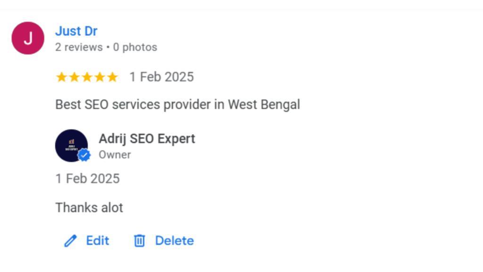The image size is (483, 272).
Task: Click the fifth yellow rating star
Action: (112, 77)
